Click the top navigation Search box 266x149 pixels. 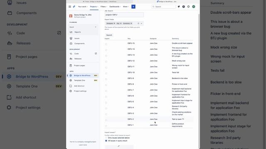pyautogui.click(x=163, y=7)
